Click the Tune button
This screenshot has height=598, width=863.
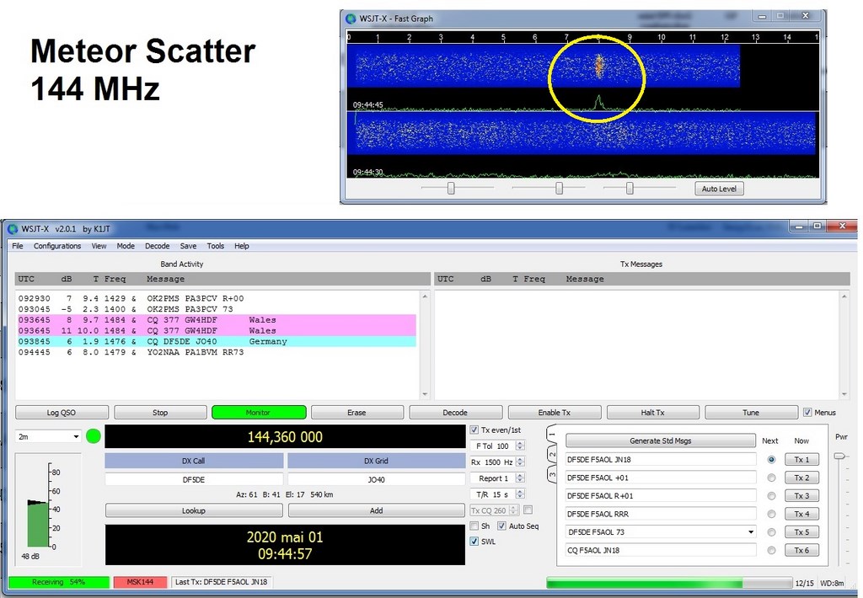click(x=751, y=412)
